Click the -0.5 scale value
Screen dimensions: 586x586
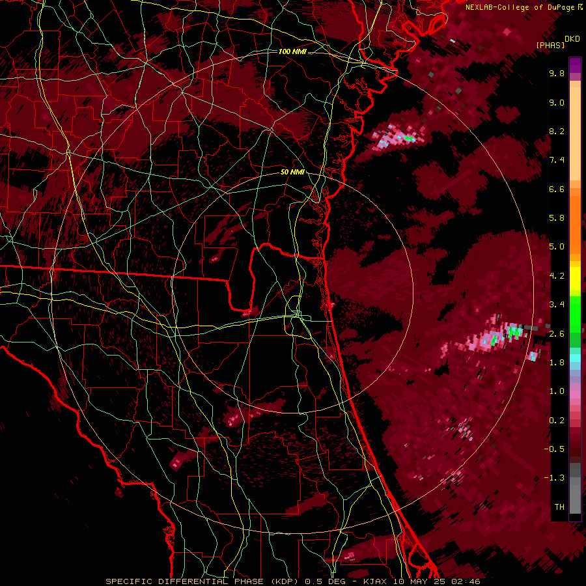[554, 449]
